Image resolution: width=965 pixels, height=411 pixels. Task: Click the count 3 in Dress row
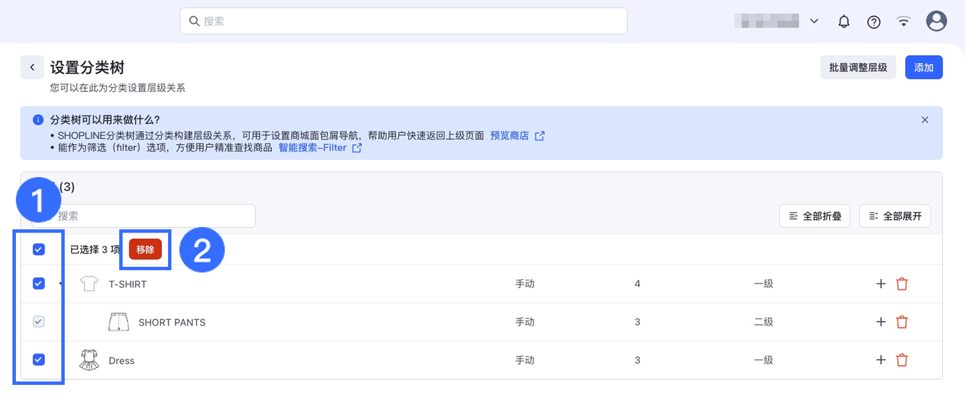tap(637, 360)
